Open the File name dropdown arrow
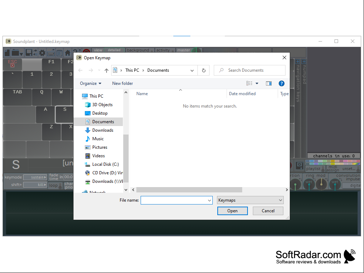Viewport: 364px width, 273px height. pyautogui.click(x=210, y=200)
